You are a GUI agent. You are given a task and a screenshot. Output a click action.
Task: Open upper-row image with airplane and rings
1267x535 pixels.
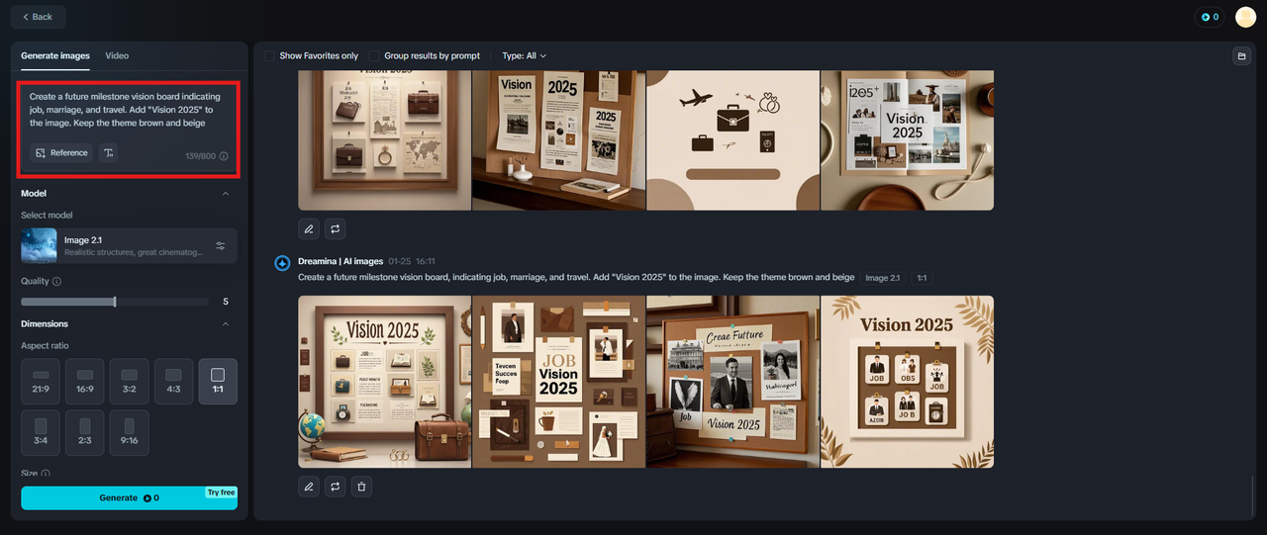click(x=733, y=140)
